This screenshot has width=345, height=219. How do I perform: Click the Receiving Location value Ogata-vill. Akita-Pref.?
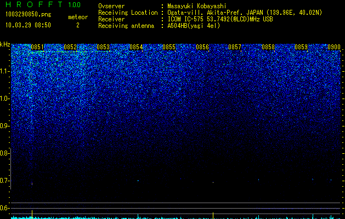point(205,13)
